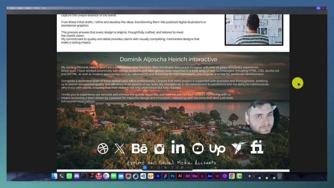Select paragraph starting 'Alongside a dedicated team'
334x188 pixels.
165,84
